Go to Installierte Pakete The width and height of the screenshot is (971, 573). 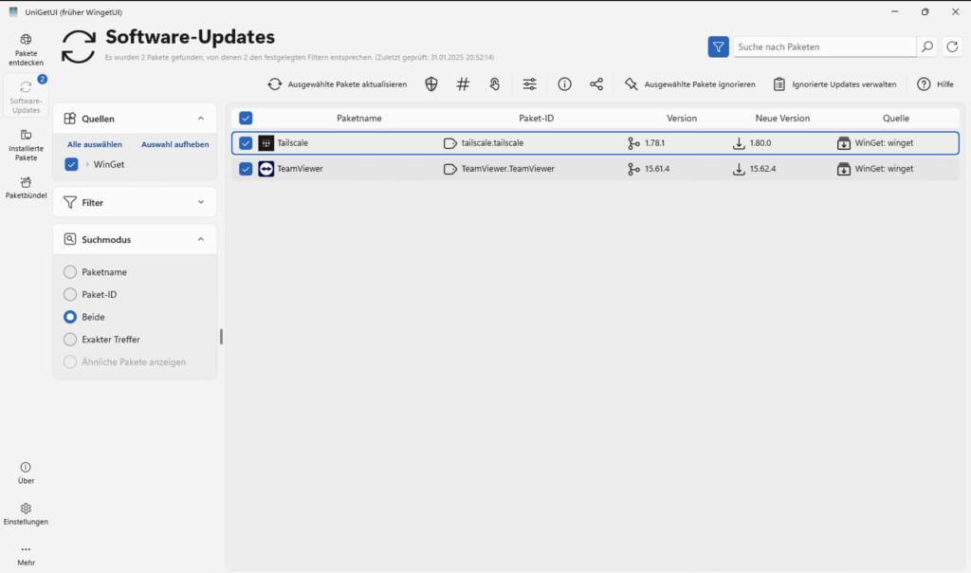point(26,144)
